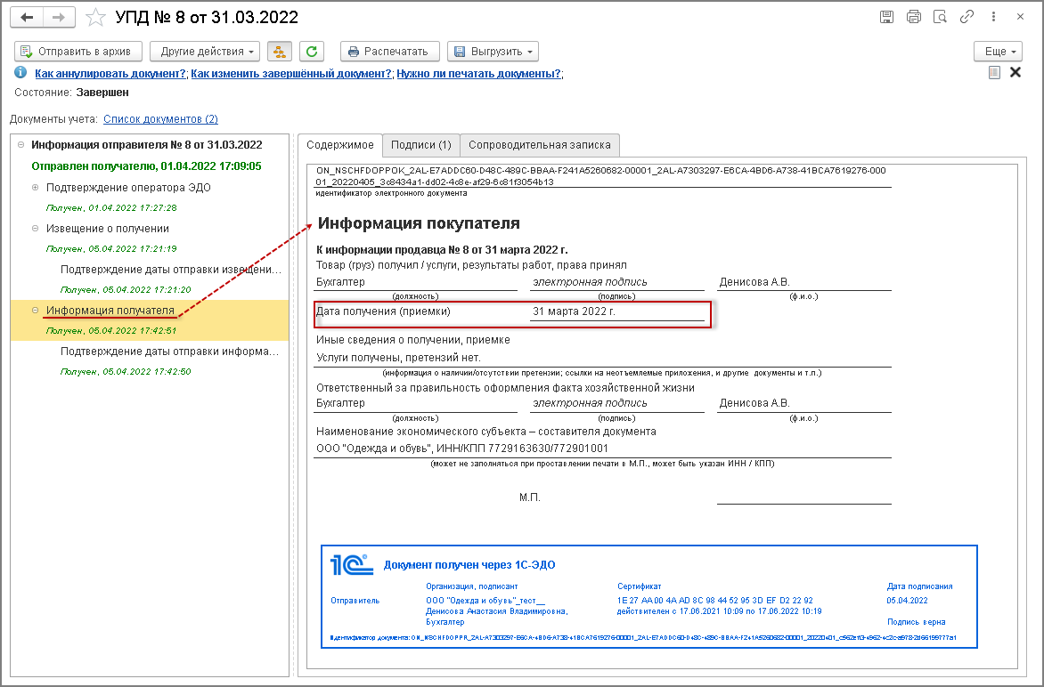Viewport: 1044px width, 687px height.
Task: Select Информация получателя row
Action: pos(110,310)
